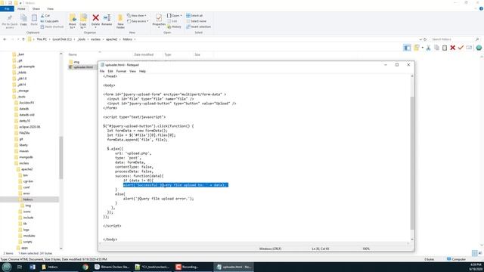Click Local Disk (C:) in the address bar
Image resolution: width=484 pixels, height=272 pixels.
tap(62, 39)
